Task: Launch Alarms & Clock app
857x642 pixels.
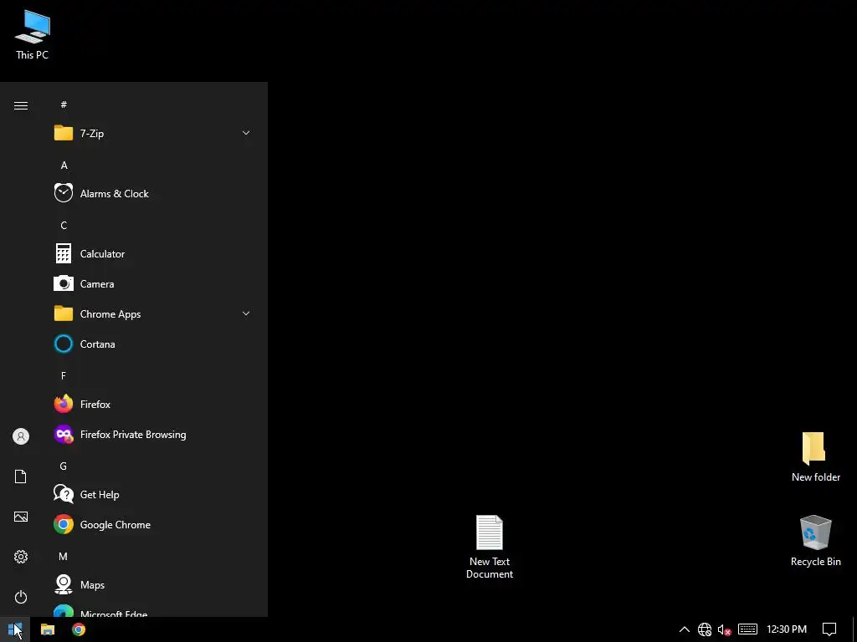Action: coord(153,194)
